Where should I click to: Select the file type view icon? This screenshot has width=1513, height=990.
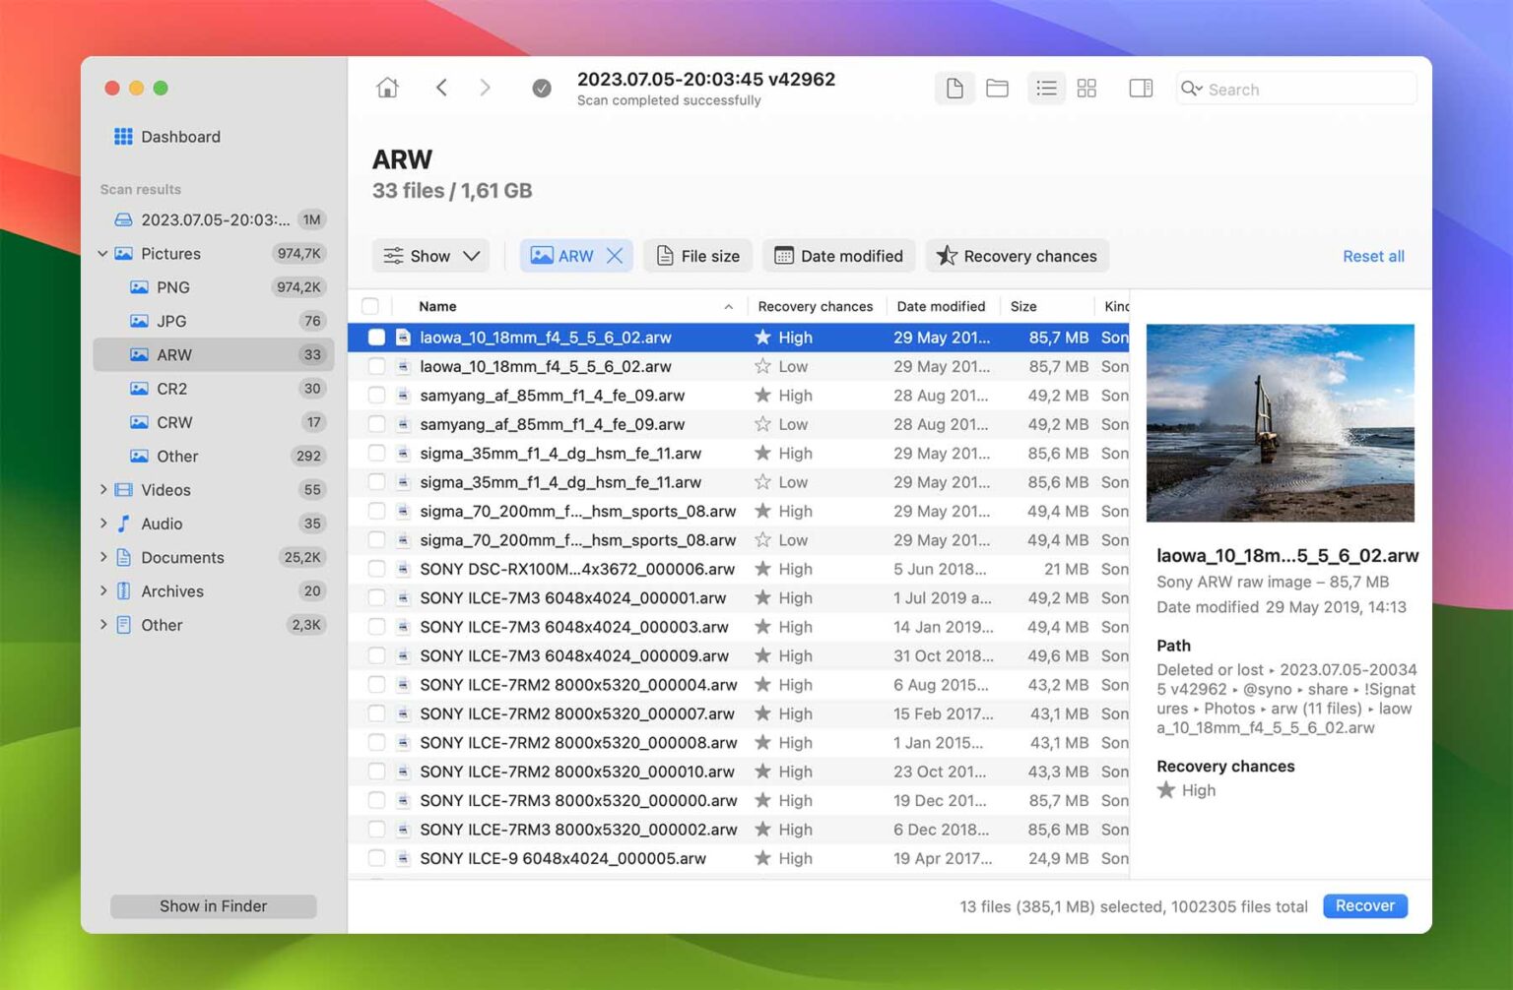point(954,88)
